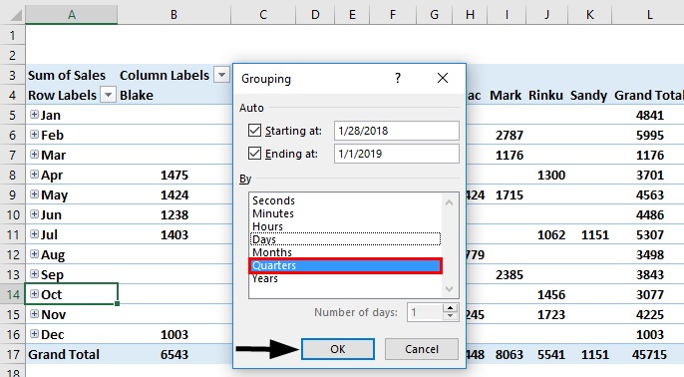Click the 2385 value in Sep row
This screenshot has width=684, height=377.
(510, 274)
